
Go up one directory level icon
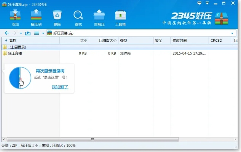click(28, 33)
